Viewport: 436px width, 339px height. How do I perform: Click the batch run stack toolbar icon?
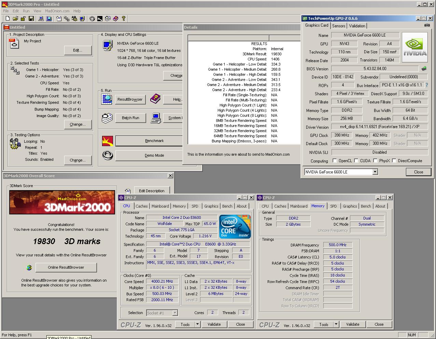[108, 19]
